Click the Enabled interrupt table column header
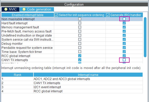This screenshot has width=149, height=102. point(28,15)
